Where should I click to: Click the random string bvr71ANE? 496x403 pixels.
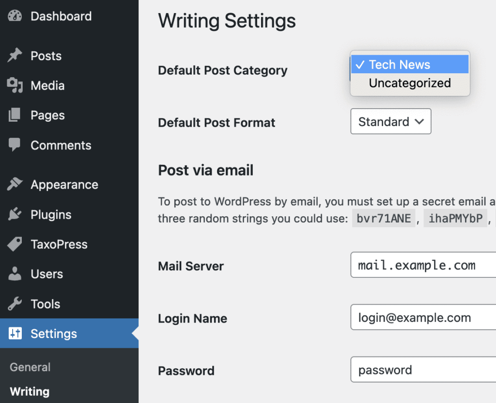[384, 218]
